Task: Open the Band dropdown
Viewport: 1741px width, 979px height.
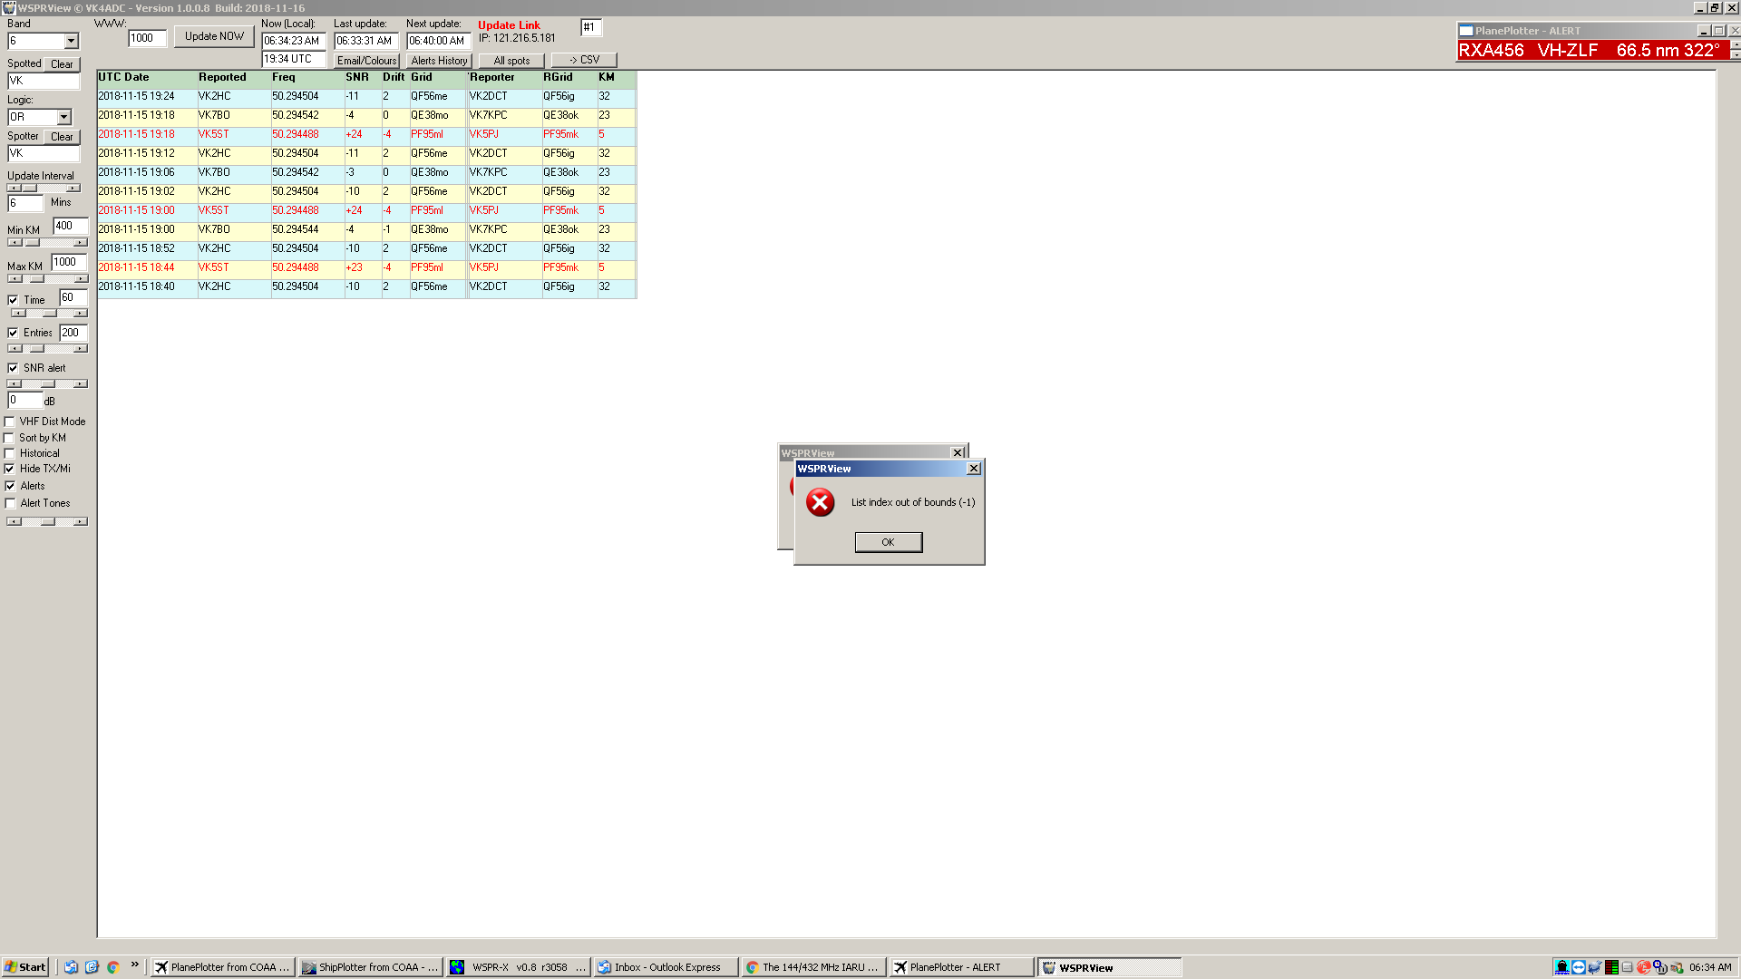Action: click(71, 42)
